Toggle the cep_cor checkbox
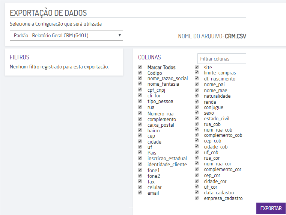The height and width of the screenshot is (215, 286). coord(197,175)
